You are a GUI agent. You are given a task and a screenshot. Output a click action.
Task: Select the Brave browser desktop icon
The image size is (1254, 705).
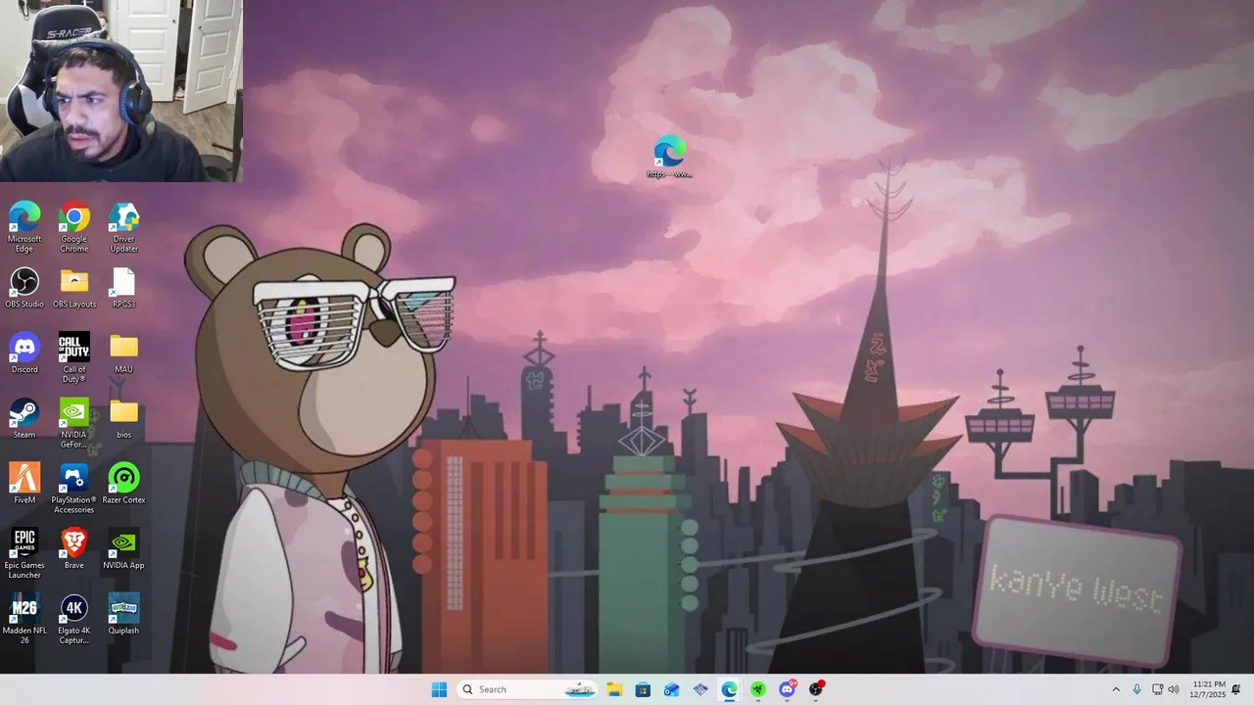click(74, 548)
